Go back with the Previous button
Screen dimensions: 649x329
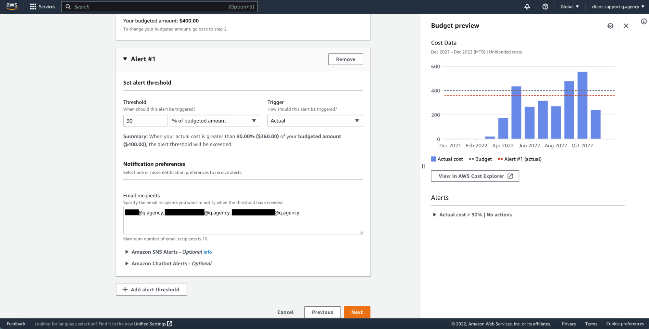322,312
